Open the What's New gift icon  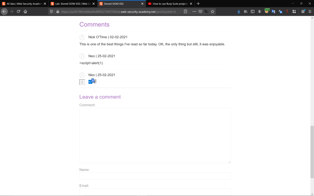(x=303, y=11)
